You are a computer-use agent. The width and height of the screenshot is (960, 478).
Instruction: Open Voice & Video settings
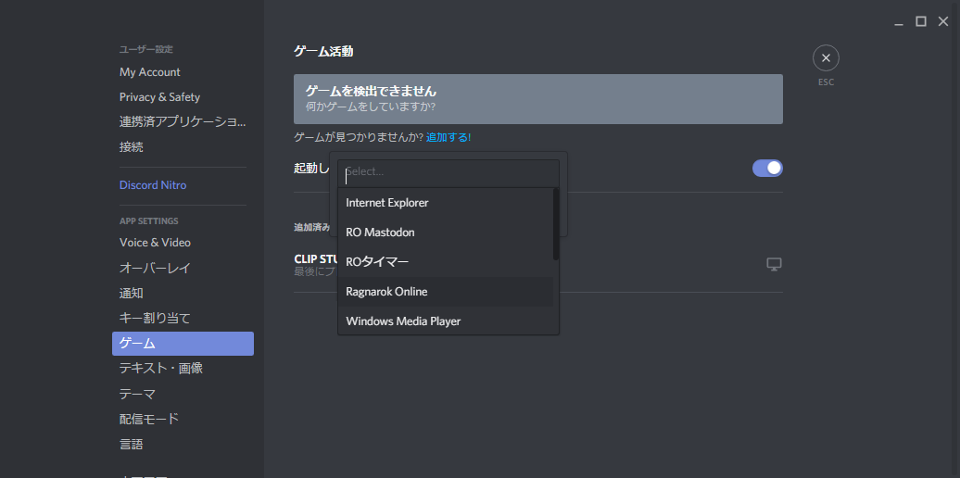point(155,243)
